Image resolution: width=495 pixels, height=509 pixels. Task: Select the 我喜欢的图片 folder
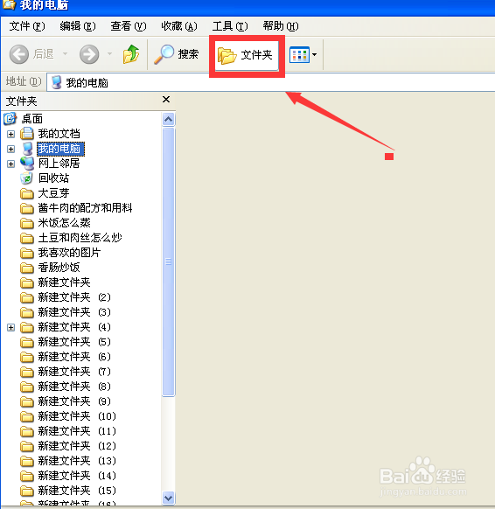(x=69, y=253)
